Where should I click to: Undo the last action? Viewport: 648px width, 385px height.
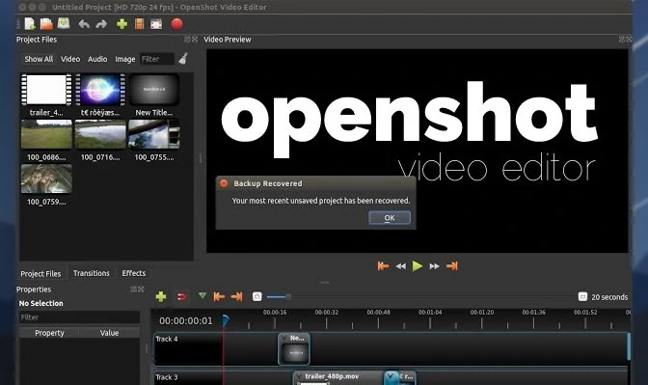point(84,24)
